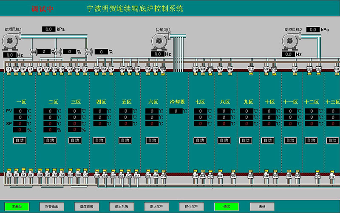The height and width of the screenshot is (213, 340).
Task: Click the 助燃风机1 blower icon
Action: click(x=10, y=42)
